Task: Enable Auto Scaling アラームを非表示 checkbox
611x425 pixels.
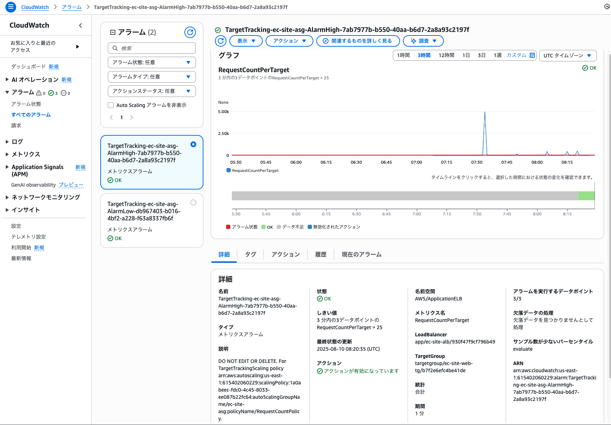Action: [111, 105]
